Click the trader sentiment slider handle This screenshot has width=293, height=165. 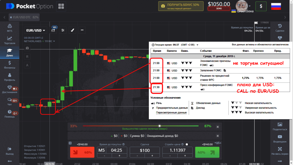(160, 126)
